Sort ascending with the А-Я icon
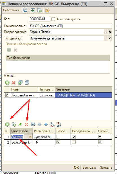This screenshot has height=174, width=117. pos(53,124)
